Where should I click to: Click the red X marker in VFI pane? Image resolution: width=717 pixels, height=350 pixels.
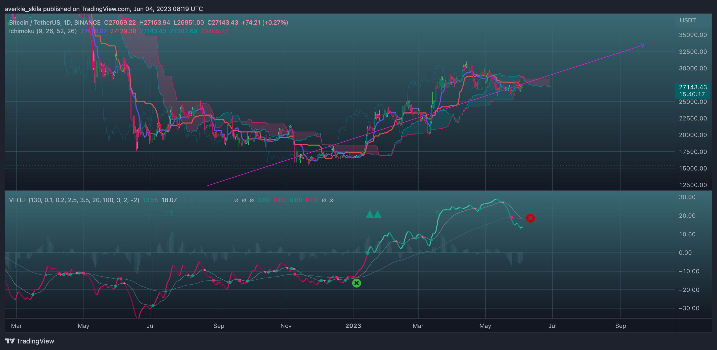click(x=530, y=218)
